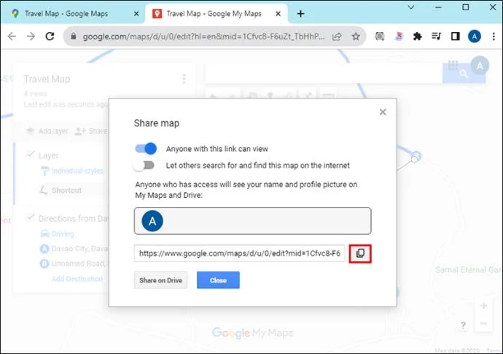Click Add Destination link
Viewport: 503px width, 354px height.
[x=77, y=279]
